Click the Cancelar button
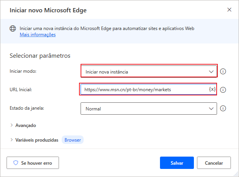239x177 pixels. click(x=214, y=163)
